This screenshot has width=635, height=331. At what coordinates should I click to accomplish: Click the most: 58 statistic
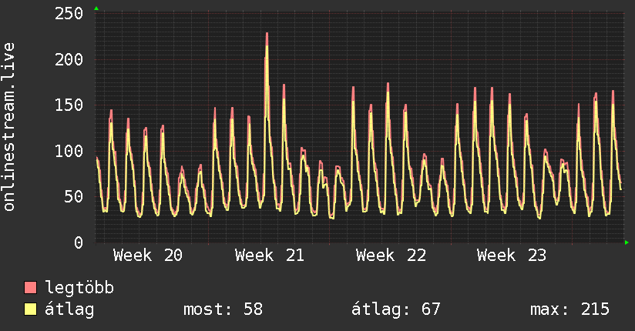(x=223, y=309)
